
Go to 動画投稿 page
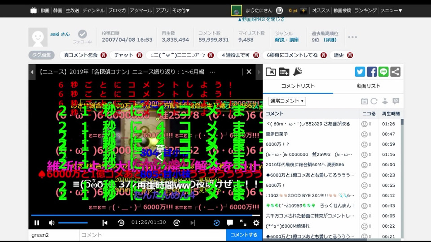pos(342,10)
